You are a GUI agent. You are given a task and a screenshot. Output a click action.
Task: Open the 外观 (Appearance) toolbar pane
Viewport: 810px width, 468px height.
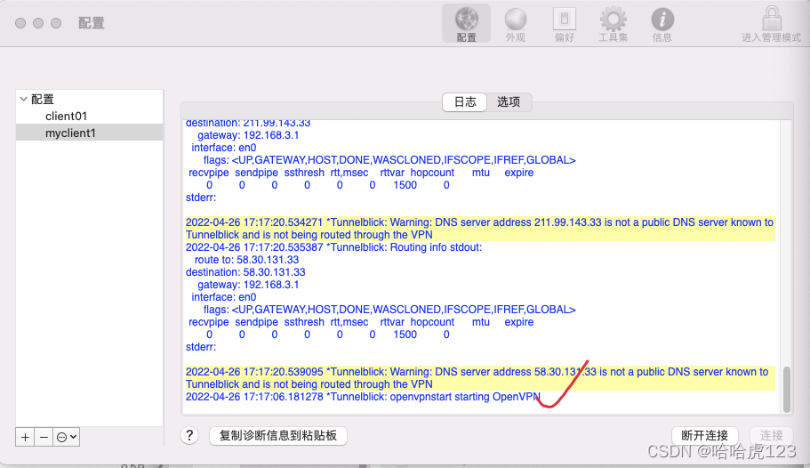(x=515, y=24)
